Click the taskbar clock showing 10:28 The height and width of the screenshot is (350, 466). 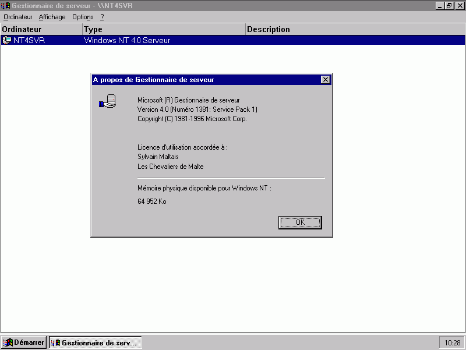pyautogui.click(x=453, y=343)
